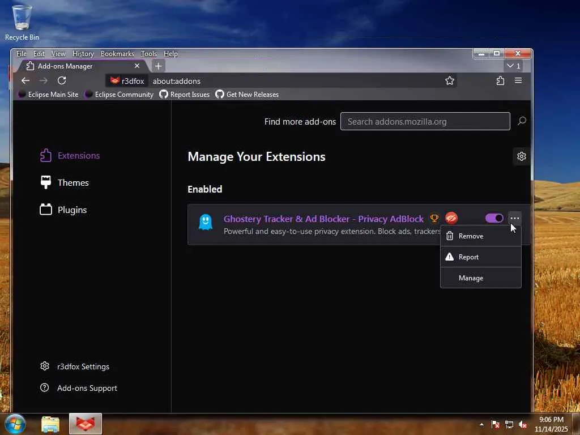Screen dimensions: 580x435
Task: Click the muted volume tray icon
Action: click(522, 425)
